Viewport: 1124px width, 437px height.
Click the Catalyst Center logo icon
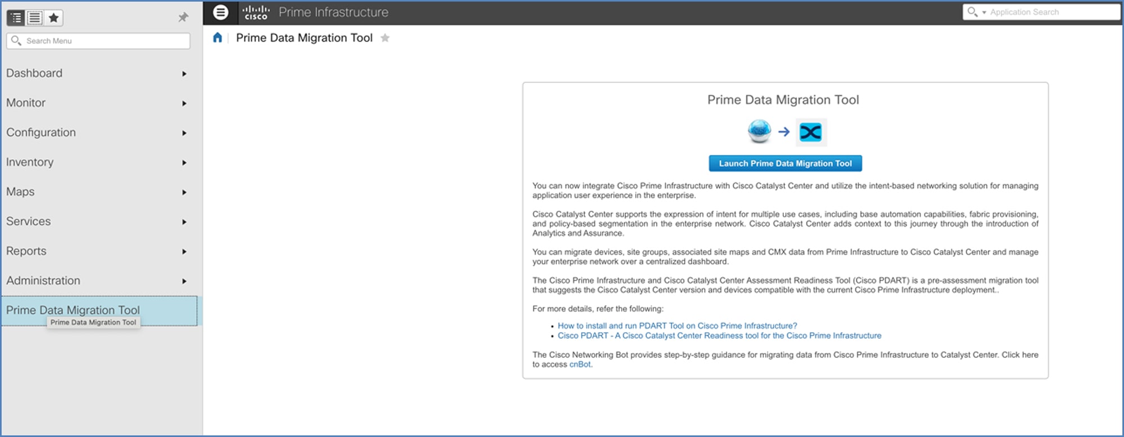pyautogui.click(x=811, y=132)
